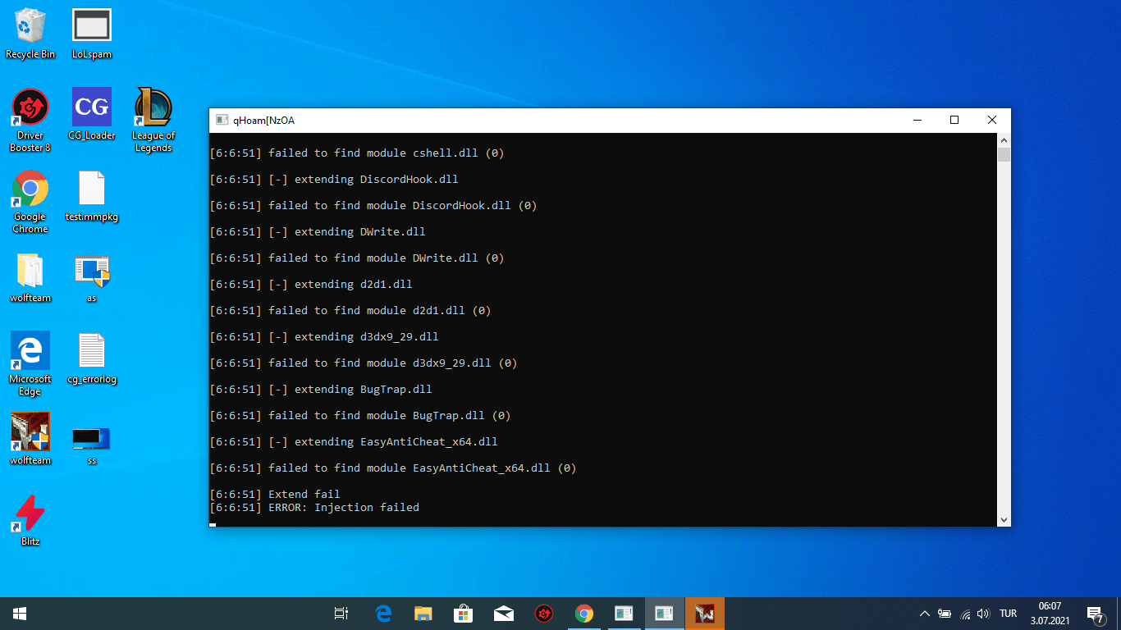1121x630 pixels.
Task: Close the qHoam[NzOA console window
Action: (992, 121)
